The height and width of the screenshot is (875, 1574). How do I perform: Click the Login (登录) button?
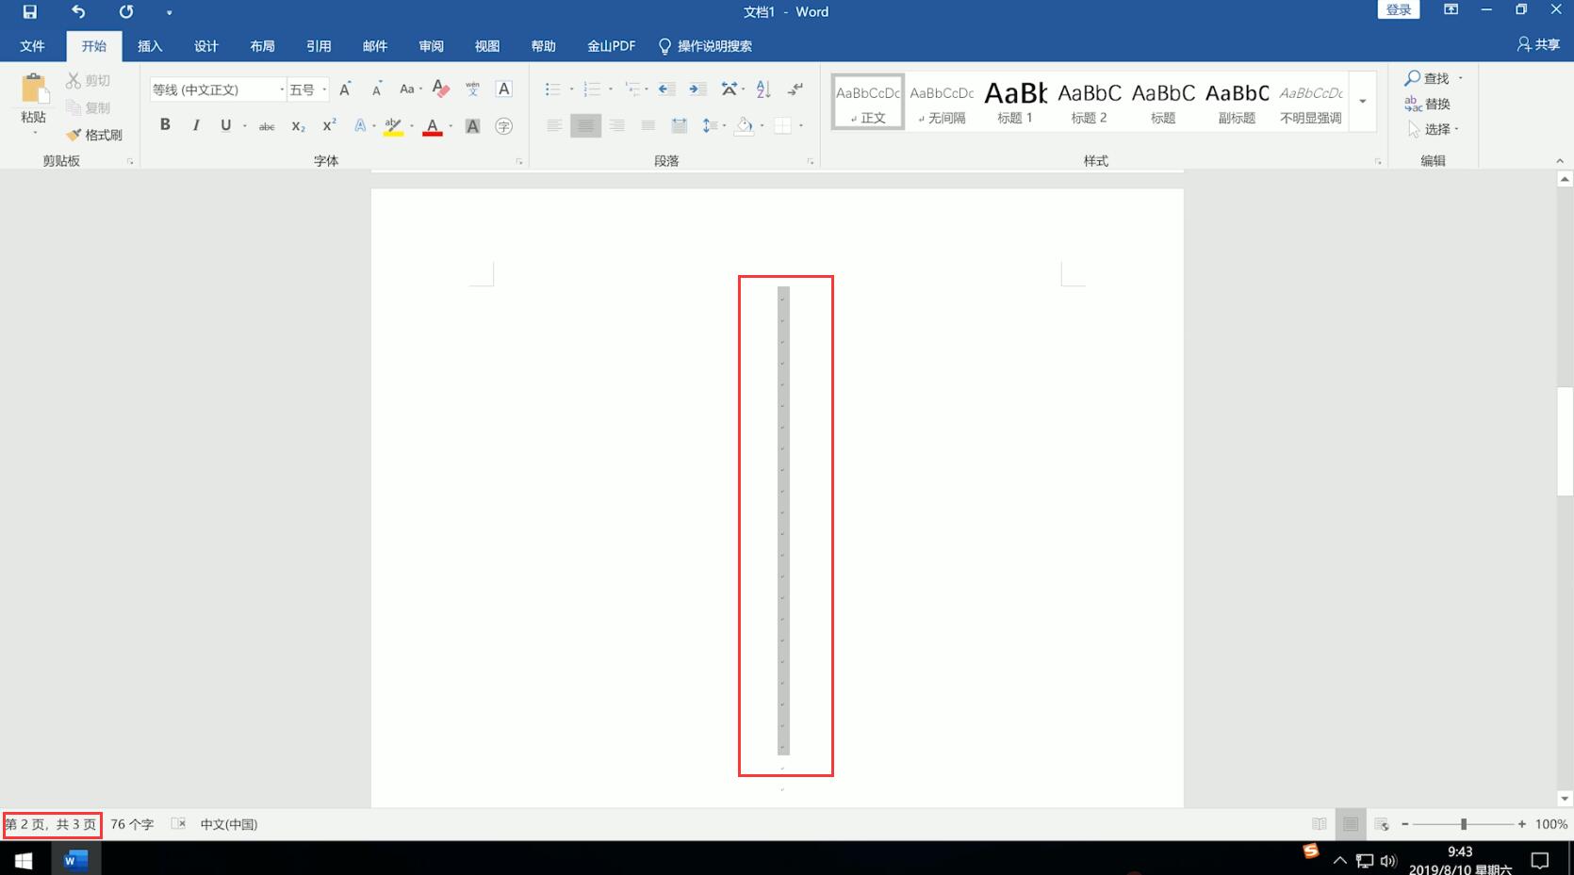click(x=1398, y=9)
